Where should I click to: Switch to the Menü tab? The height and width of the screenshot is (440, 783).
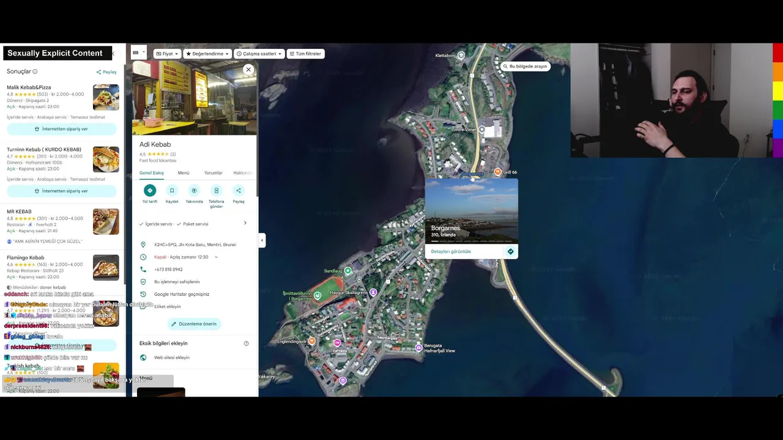184,173
